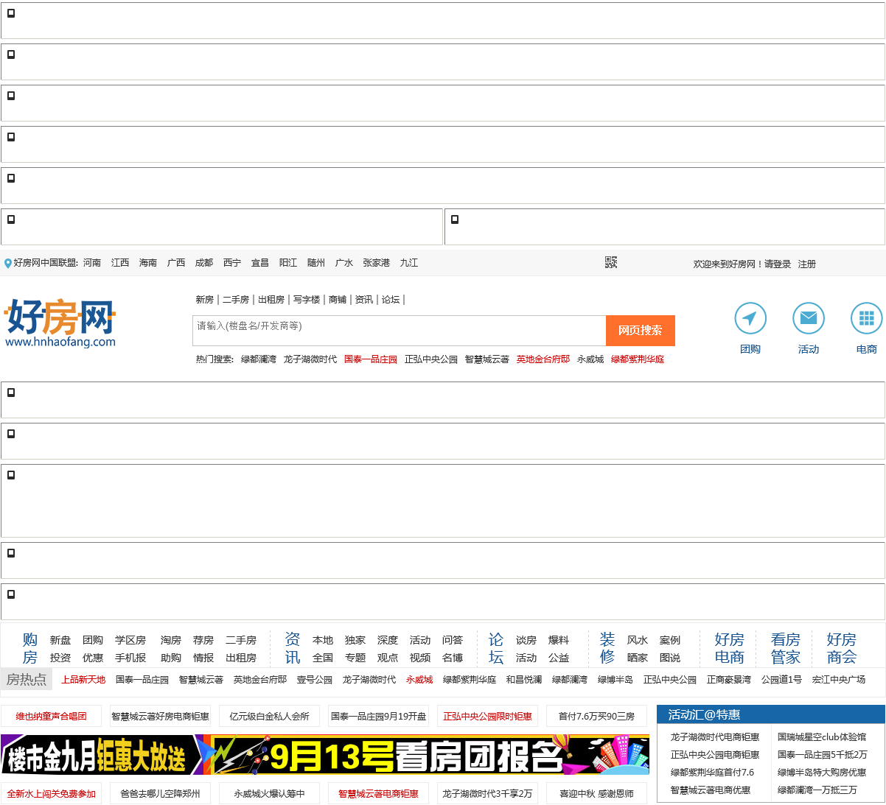Select the 二手房 search tab

(x=236, y=300)
